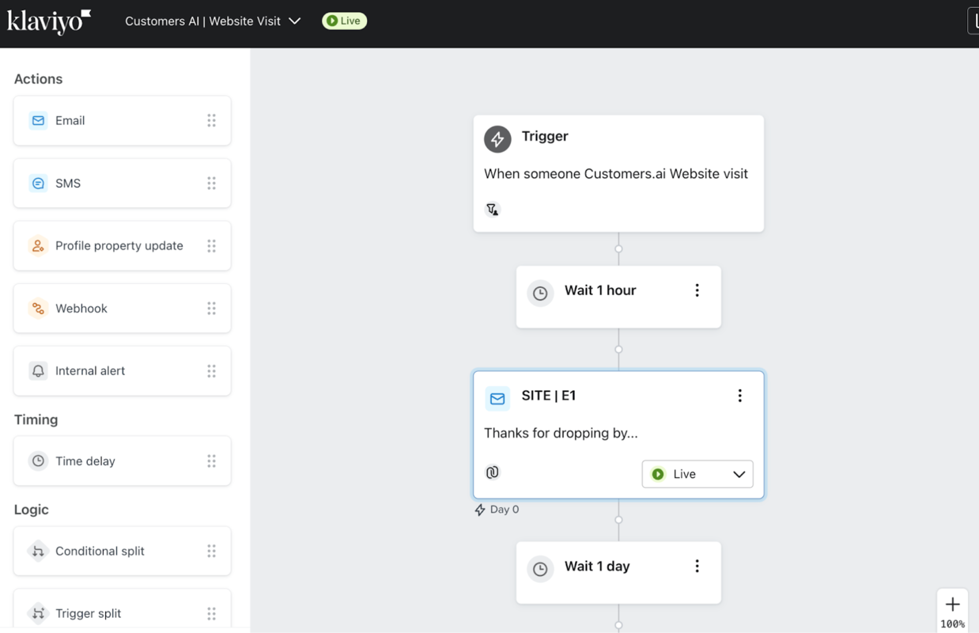Viewport: 979px width, 633px height.
Task: Select the Conditional split icon
Action: [x=38, y=550]
